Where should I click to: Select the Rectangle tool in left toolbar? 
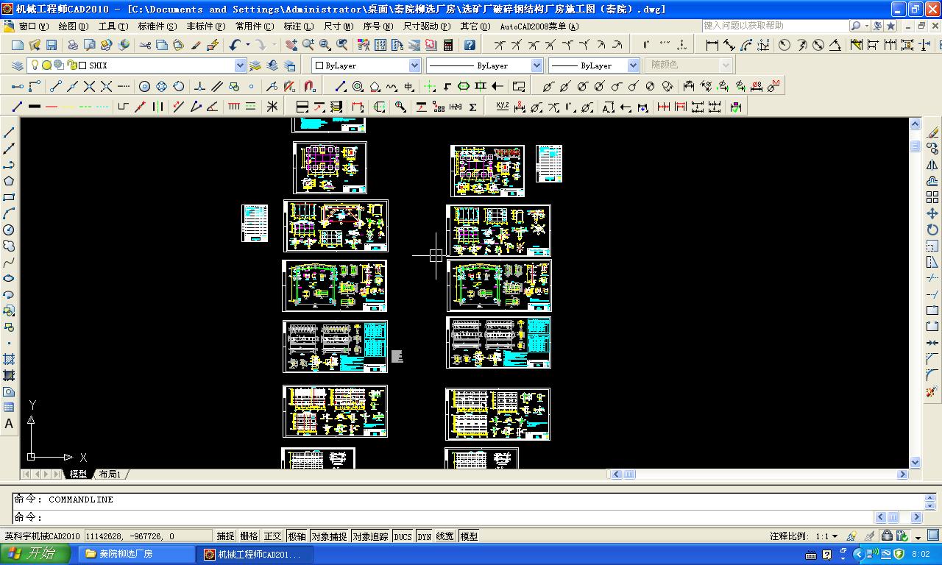click(9, 197)
